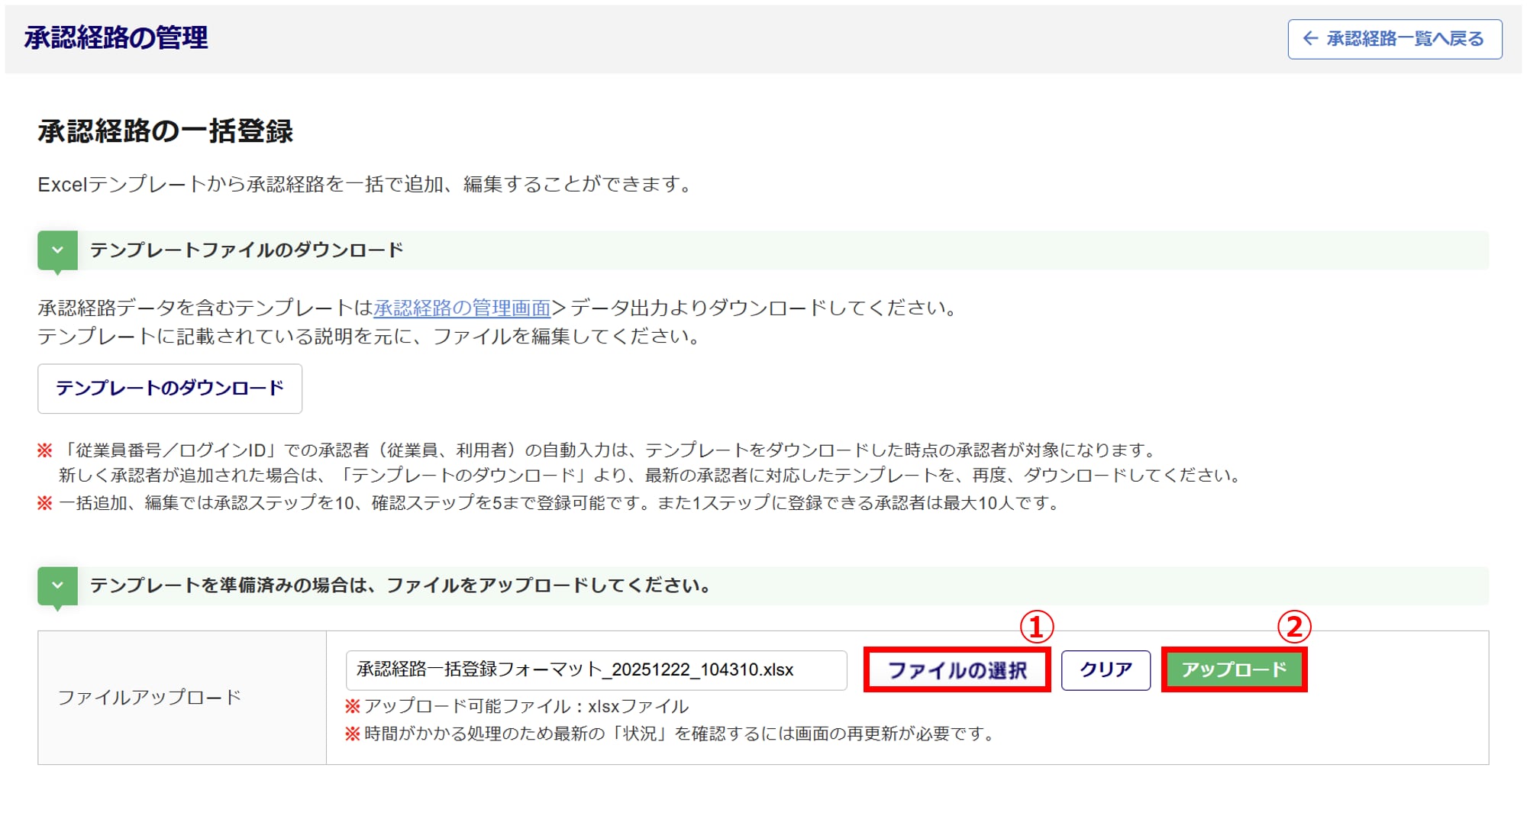Click the ファイルアップロード row label
Image resolution: width=1527 pixels, height=816 pixels.
[x=150, y=697]
